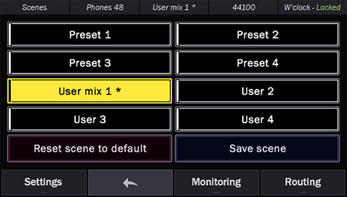The image size is (347, 197).
Task: Recall the Preset 4 scene
Action: tap(257, 63)
